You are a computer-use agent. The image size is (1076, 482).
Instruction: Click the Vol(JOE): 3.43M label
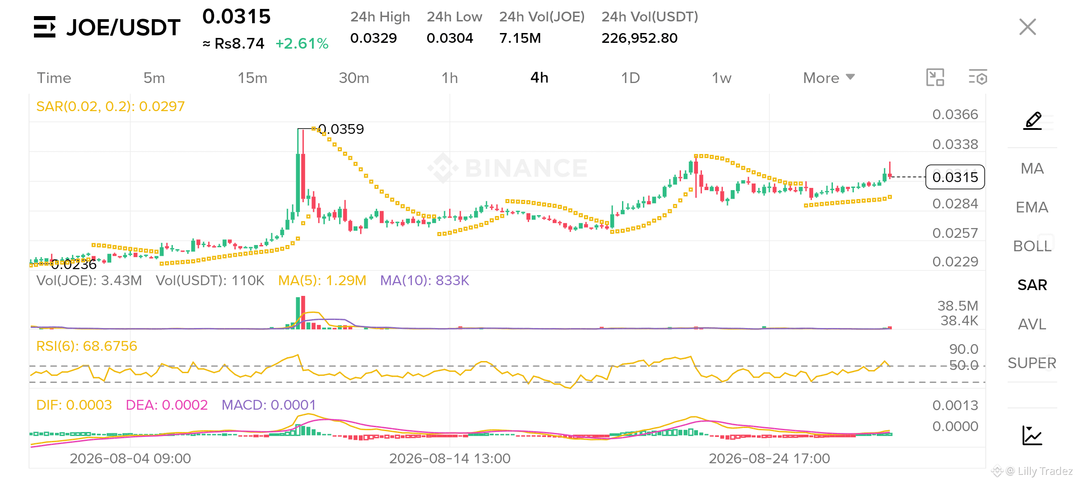[89, 280]
